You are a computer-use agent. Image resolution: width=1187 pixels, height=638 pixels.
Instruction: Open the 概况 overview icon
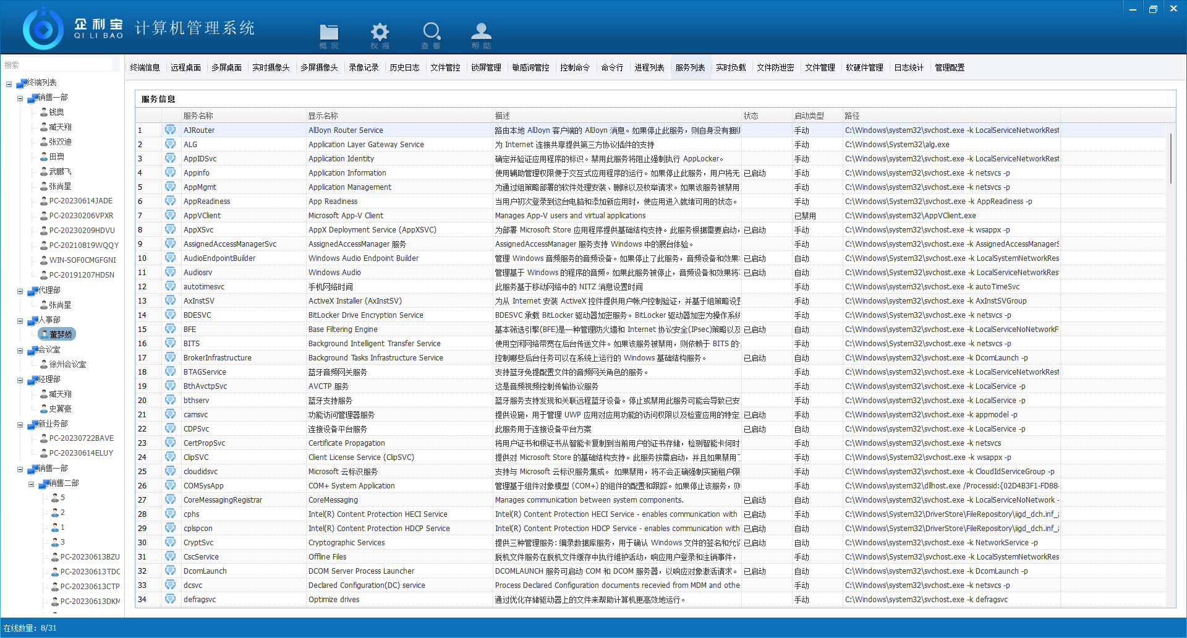[x=328, y=33]
